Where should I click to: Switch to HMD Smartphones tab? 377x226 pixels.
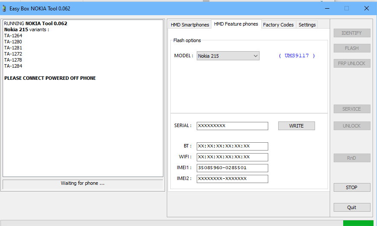(190, 25)
